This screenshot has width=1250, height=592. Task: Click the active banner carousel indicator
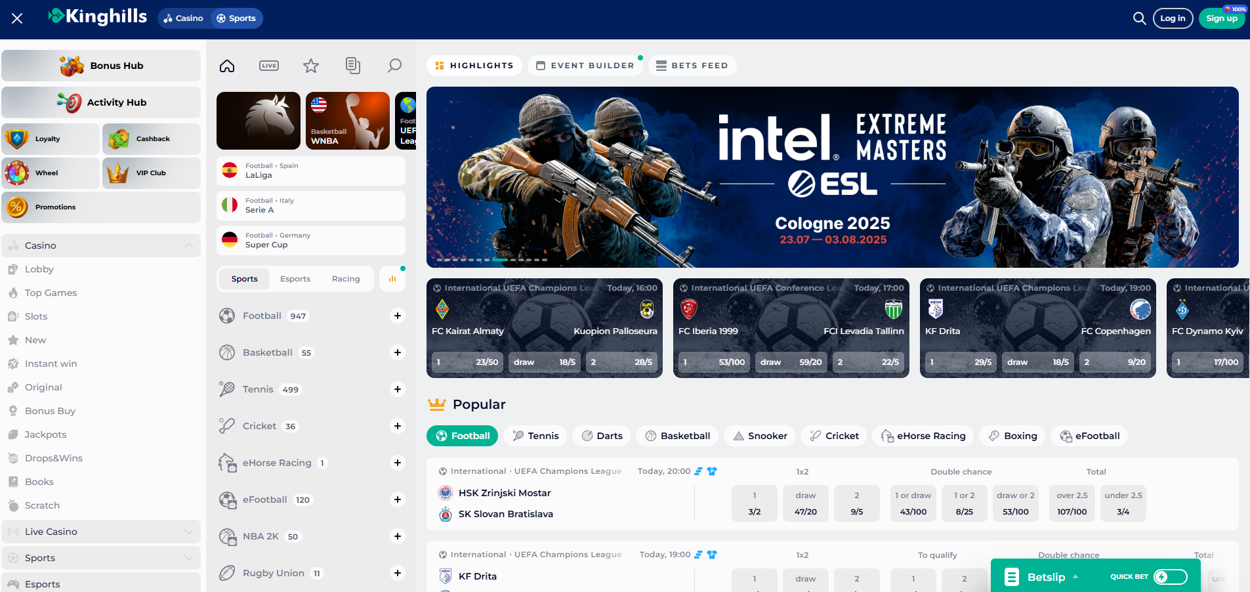[500, 260]
